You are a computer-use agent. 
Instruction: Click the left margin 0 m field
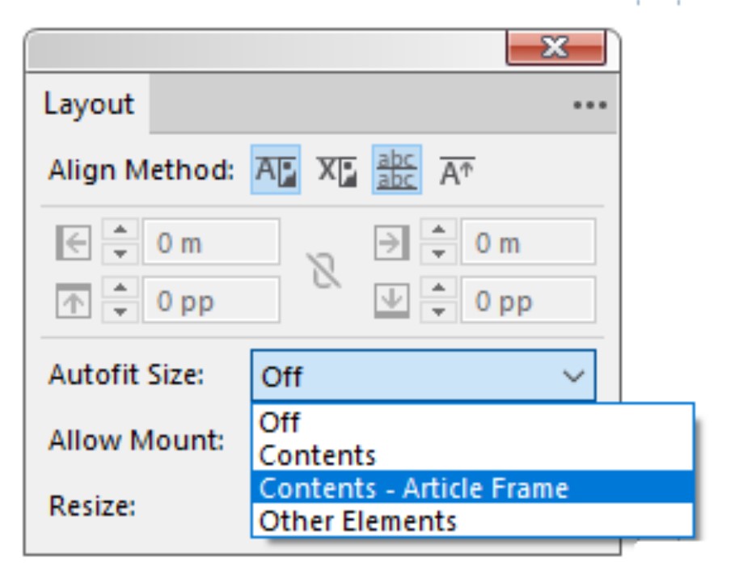(210, 243)
